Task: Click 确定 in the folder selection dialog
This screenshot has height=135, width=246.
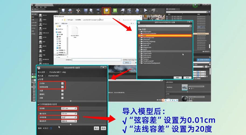Action: point(178,77)
